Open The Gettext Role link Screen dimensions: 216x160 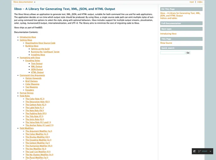coord(36,105)
